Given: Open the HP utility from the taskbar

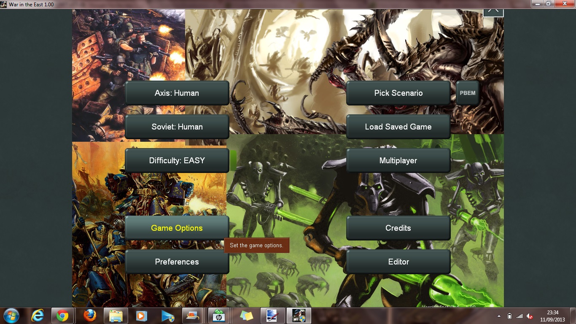Looking at the screenshot, I should [218, 315].
